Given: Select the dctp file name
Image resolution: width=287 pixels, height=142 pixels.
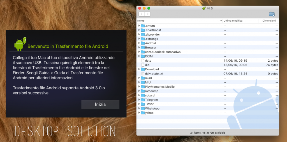Looking at the screenshot, I should point(148,60).
